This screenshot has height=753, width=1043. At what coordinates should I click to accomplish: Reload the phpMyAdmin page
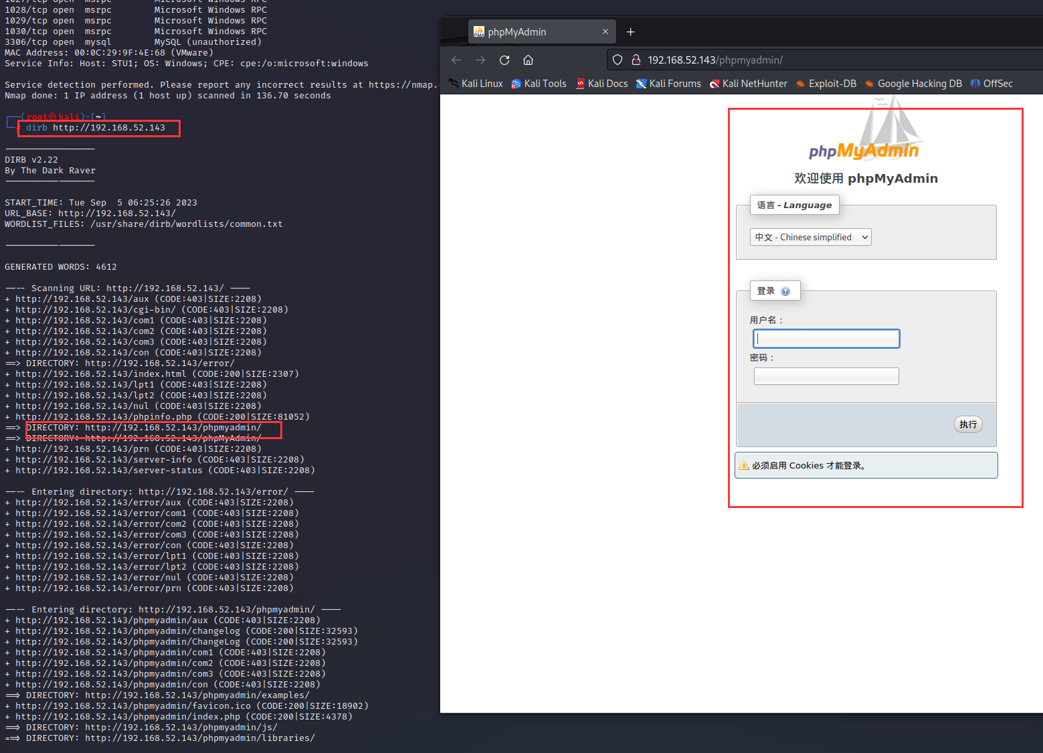tap(504, 60)
